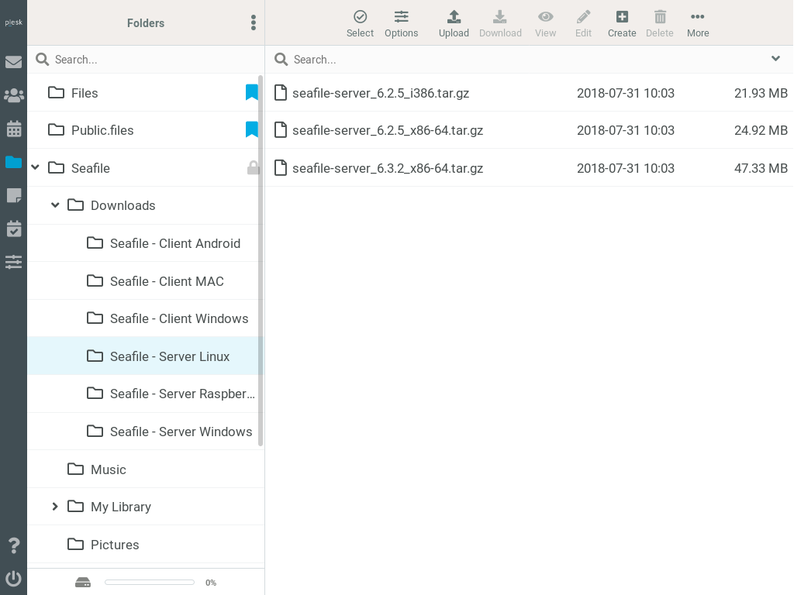Expand the My Library folder
Screen dimensions: 794x595
(x=55, y=507)
